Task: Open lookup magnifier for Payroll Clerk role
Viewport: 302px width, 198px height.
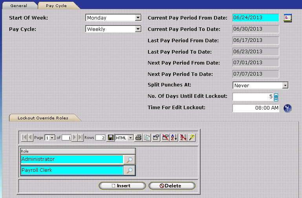Action: click(x=129, y=170)
